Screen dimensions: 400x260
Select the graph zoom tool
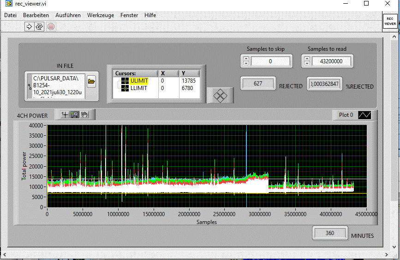tap(75, 115)
